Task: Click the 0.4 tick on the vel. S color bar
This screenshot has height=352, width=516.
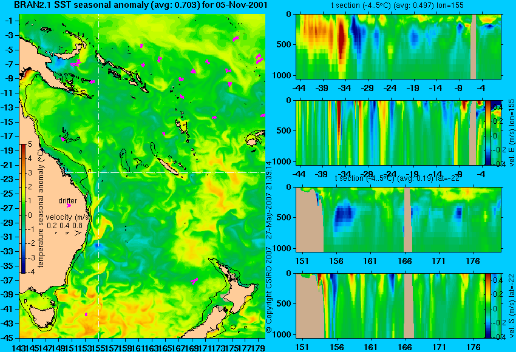Action: coord(498,280)
